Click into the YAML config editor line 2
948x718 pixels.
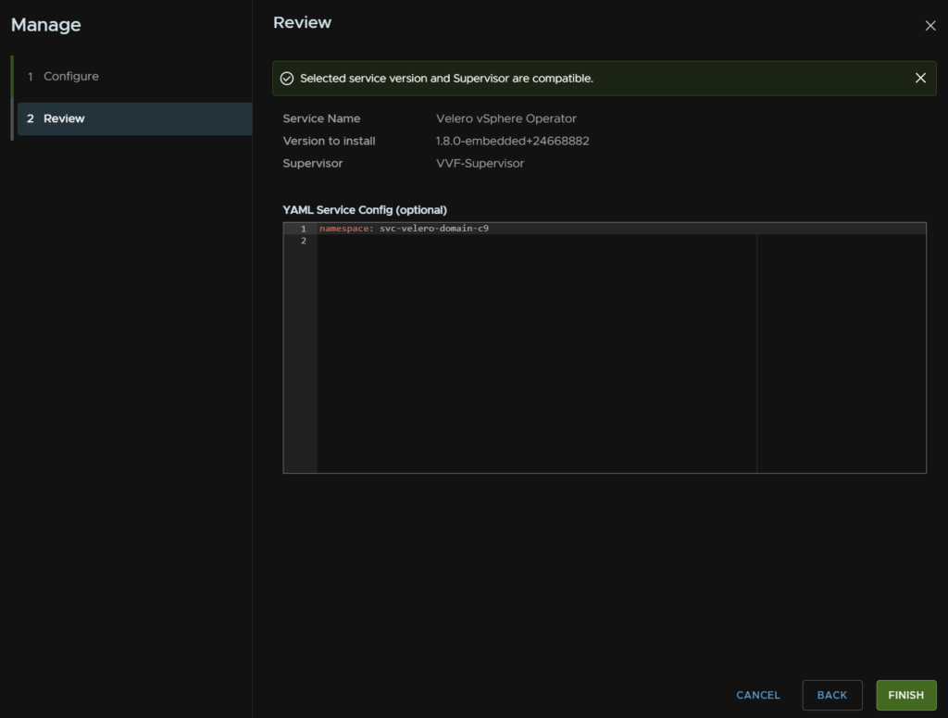pyautogui.click(x=621, y=241)
